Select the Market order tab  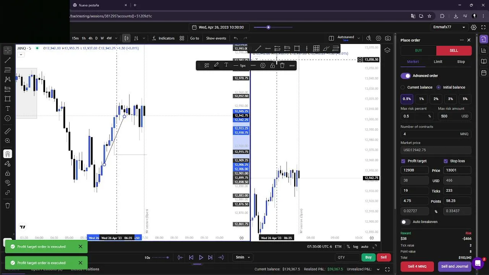pos(413,61)
